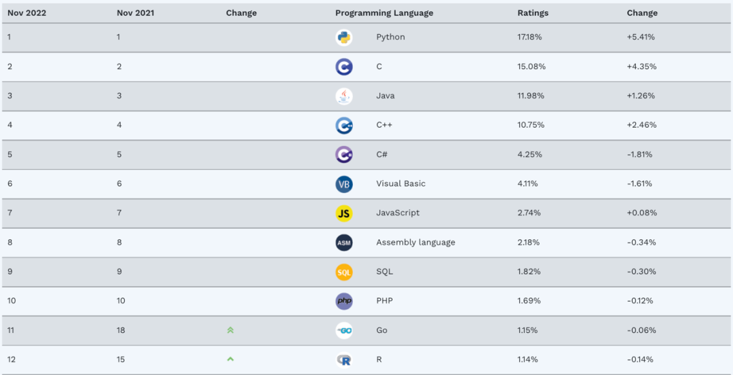Click the Java coffee cup icon

[344, 96]
